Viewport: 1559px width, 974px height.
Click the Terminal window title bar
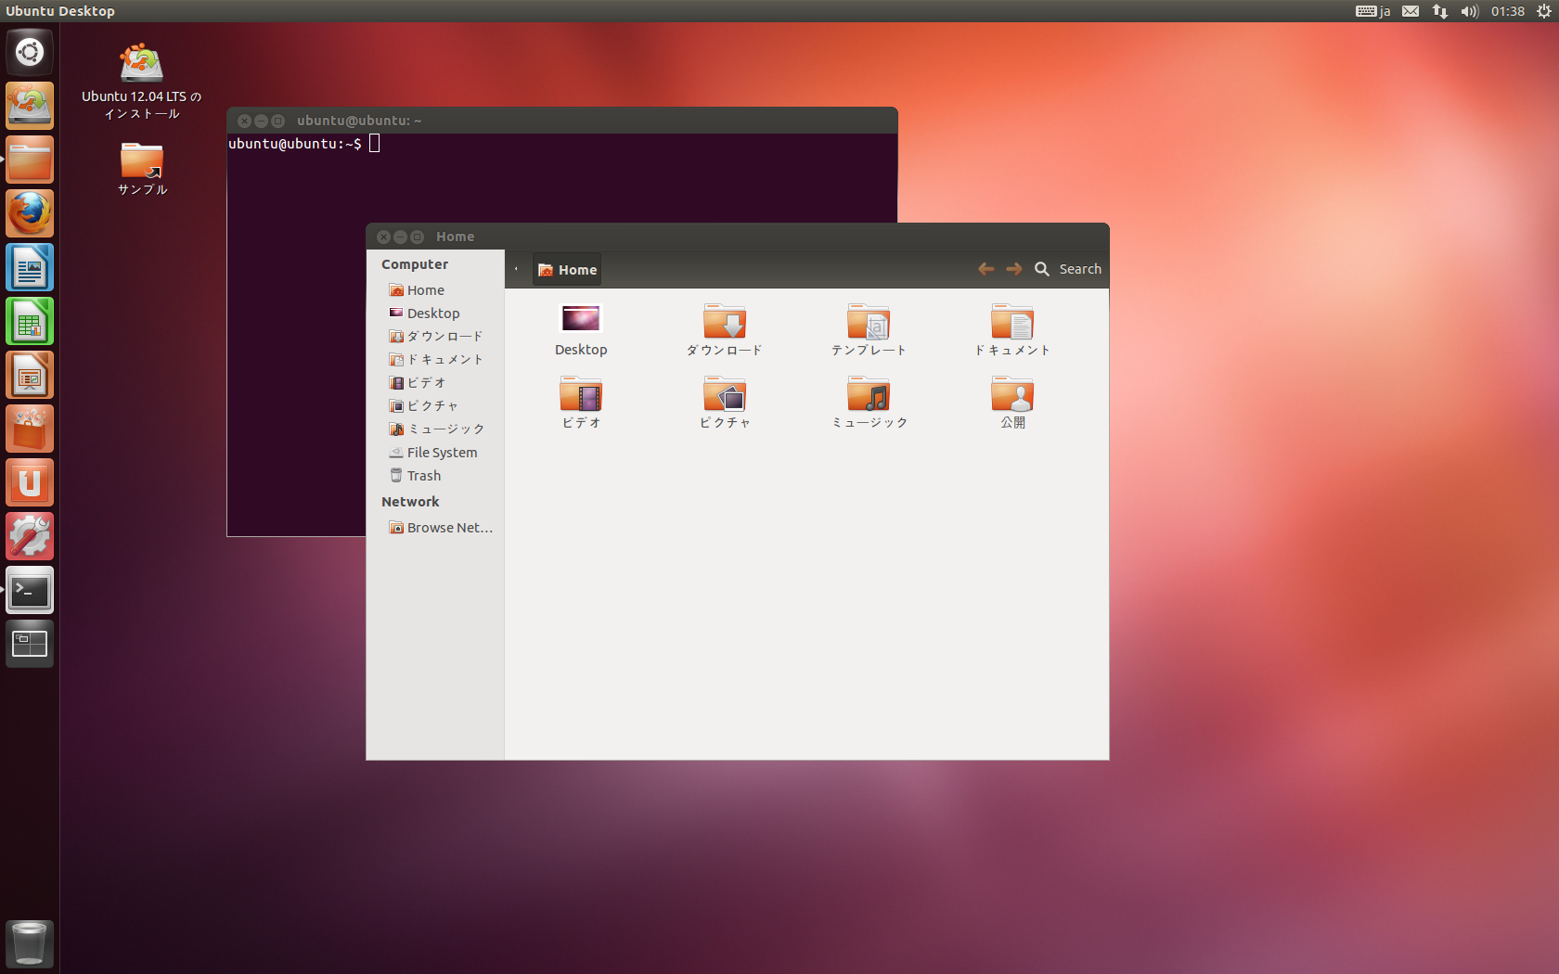point(561,121)
